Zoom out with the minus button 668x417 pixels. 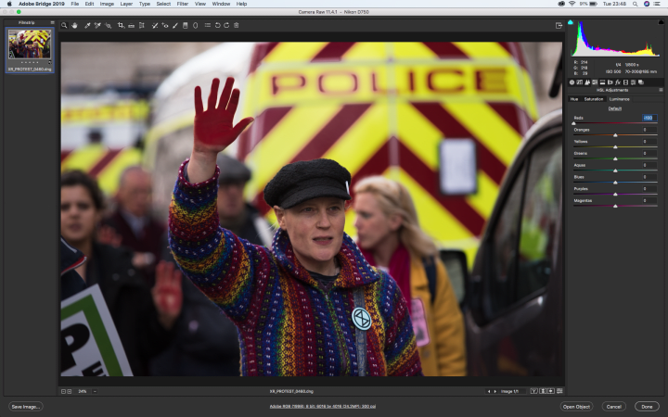point(63,391)
